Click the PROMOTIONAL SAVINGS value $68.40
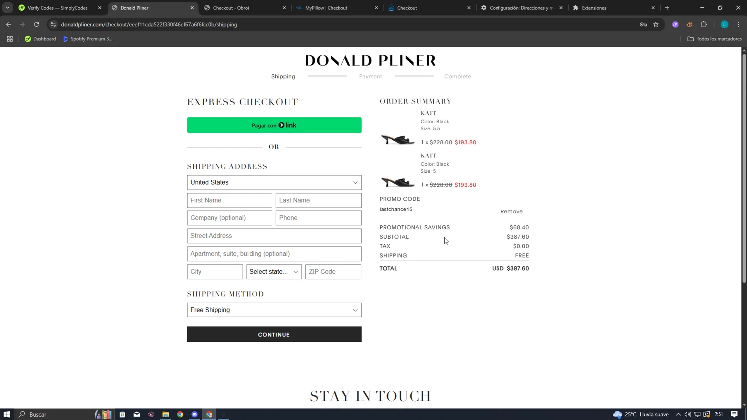 (519, 227)
